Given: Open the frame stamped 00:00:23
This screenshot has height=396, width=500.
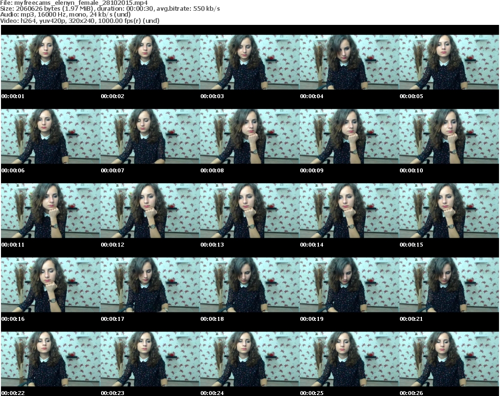Looking at the screenshot, I should click(150, 359).
